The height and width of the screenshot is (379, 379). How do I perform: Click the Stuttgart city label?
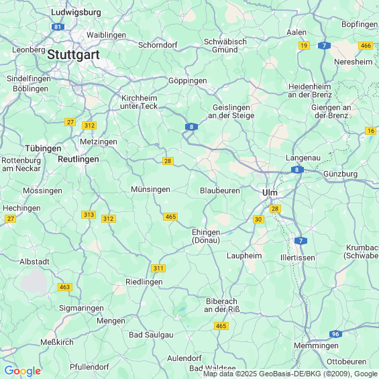coord(73,54)
